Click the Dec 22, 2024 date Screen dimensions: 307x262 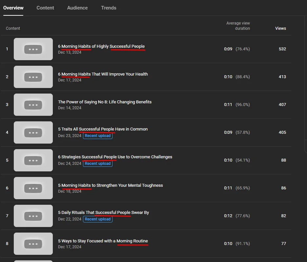coord(70,219)
